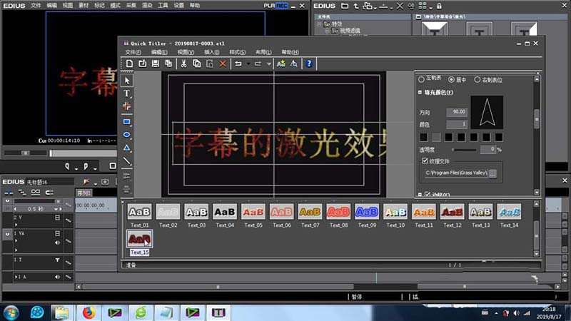Toggle the edge checkbox at panel bottom
This screenshot has width=571, height=321.
click(x=428, y=195)
